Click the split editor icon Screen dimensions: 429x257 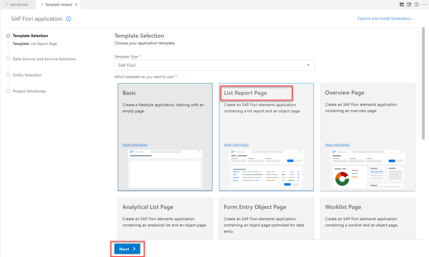pos(416,5)
